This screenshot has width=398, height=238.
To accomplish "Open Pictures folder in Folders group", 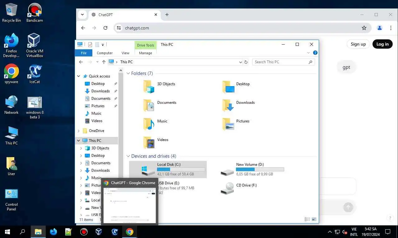I will point(236,124).
